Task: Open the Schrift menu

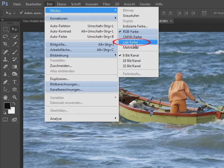Action: click(76, 4)
